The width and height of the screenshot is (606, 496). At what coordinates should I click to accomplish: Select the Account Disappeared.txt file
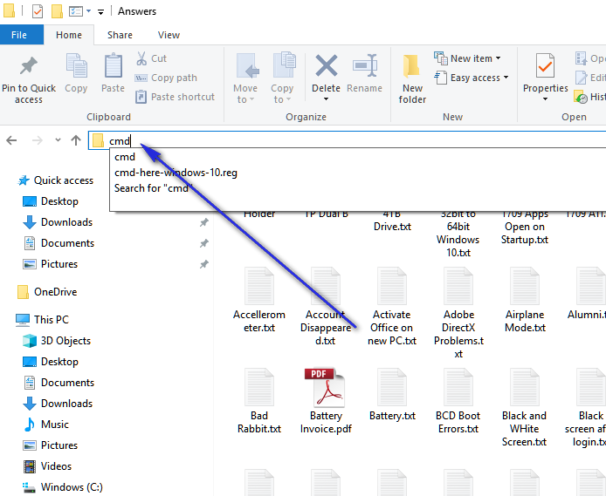326,306
